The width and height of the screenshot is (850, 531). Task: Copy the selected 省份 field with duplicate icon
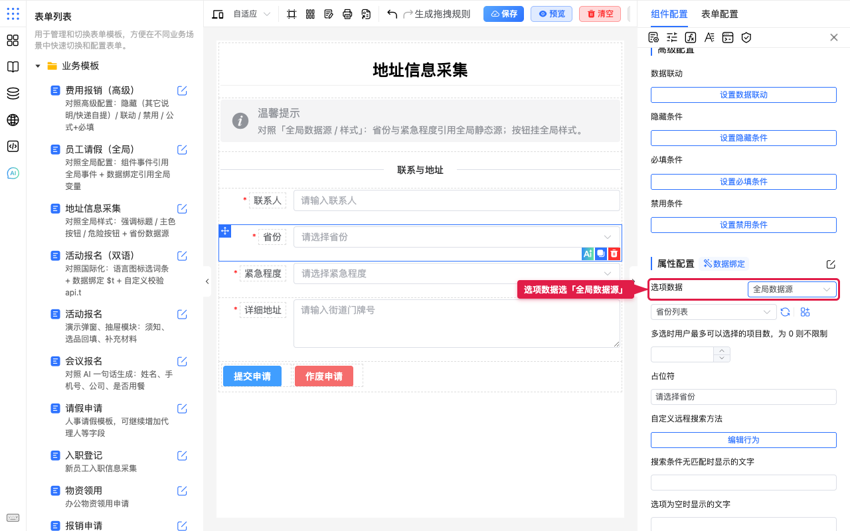tap(600, 254)
